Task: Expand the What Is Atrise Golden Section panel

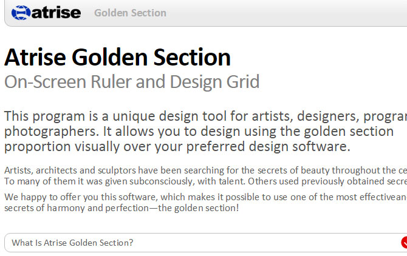Action: point(205,243)
